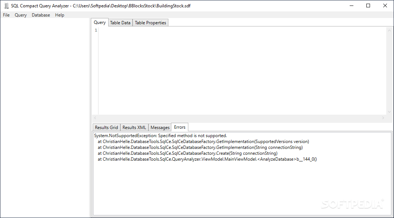This screenshot has width=394, height=218.
Task: Switch to the Table Data tab
Action: (x=120, y=23)
